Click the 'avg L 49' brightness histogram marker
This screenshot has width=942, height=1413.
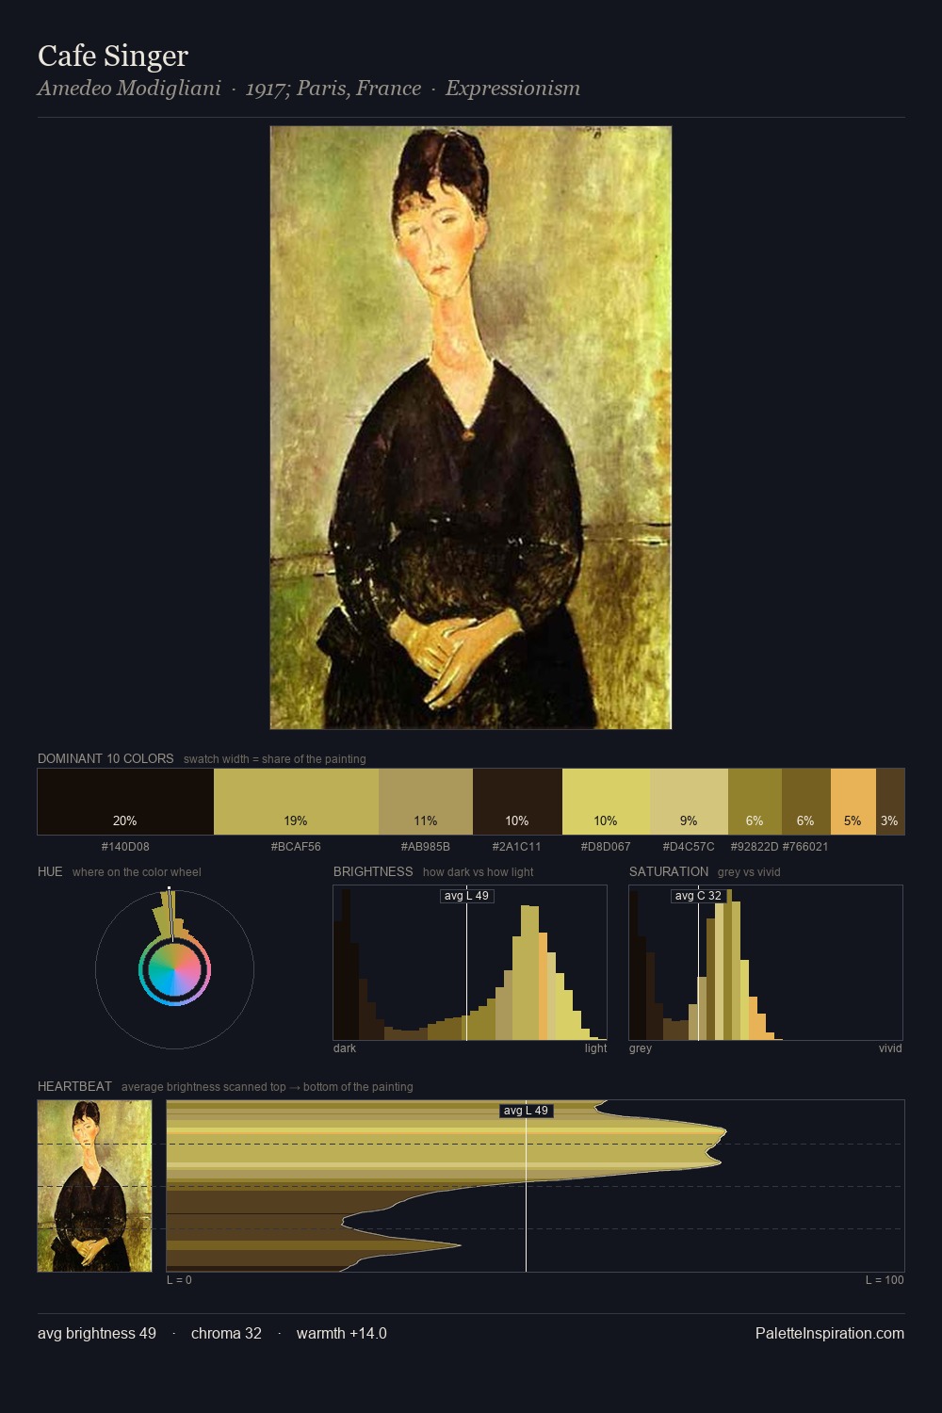tap(466, 896)
